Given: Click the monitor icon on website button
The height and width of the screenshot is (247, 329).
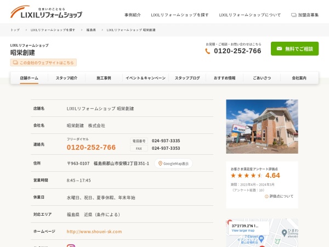Looking at the screenshot, I should point(15,63).
